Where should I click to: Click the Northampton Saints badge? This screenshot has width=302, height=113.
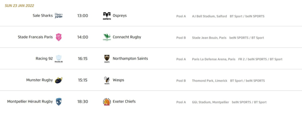point(107,59)
